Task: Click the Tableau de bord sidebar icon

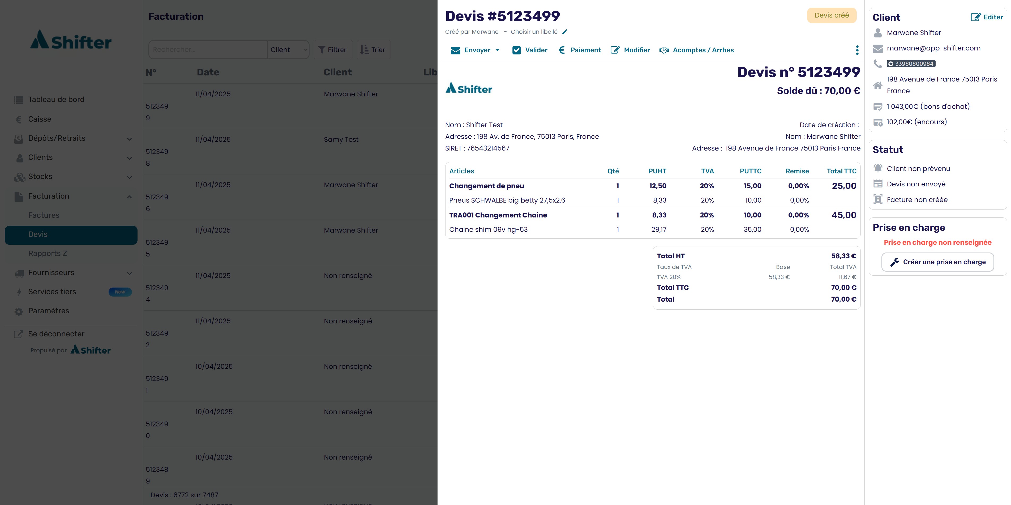Action: click(18, 100)
